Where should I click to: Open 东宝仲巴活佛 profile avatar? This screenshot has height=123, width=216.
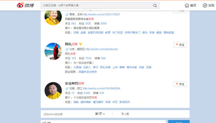pos(53,91)
